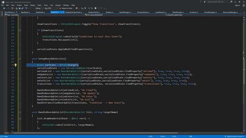246x138 pixels.
Task: Click the vertical scrollbar of the editor
Action: pyautogui.click(x=244, y=75)
